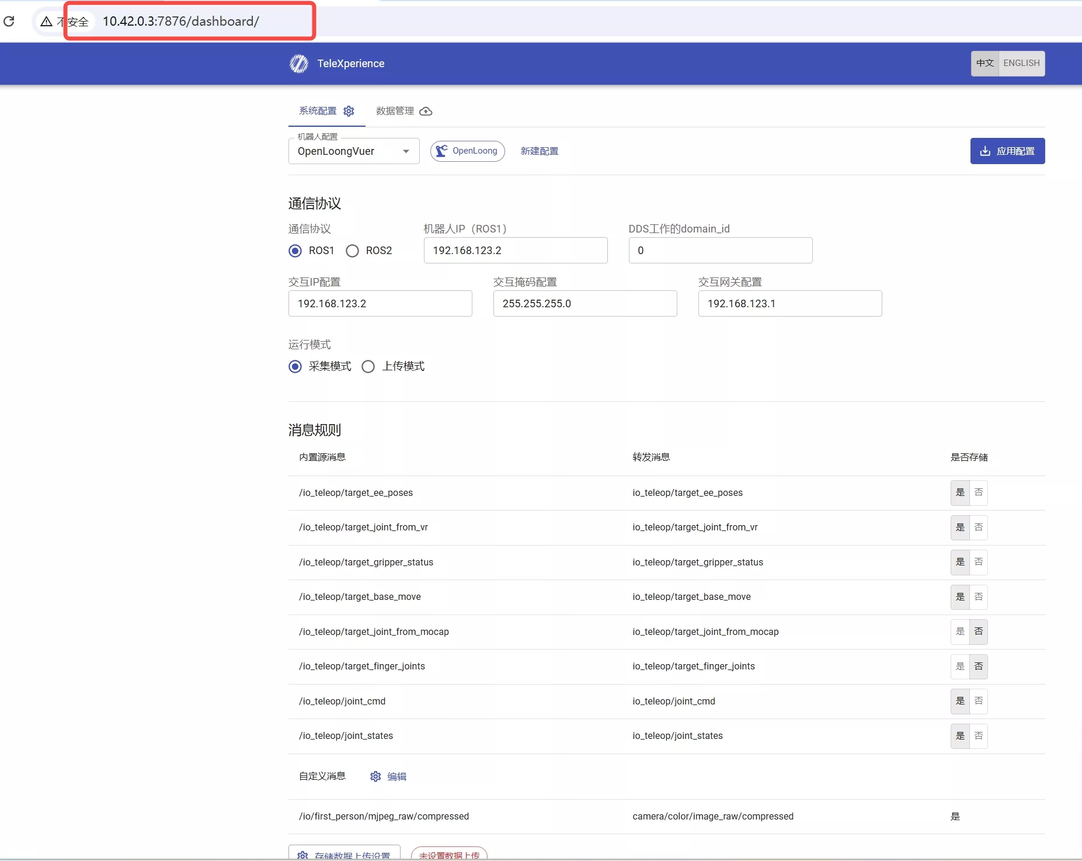Click the download icon on 应用配置 button
Image resolution: width=1082 pixels, height=861 pixels.
coord(985,151)
